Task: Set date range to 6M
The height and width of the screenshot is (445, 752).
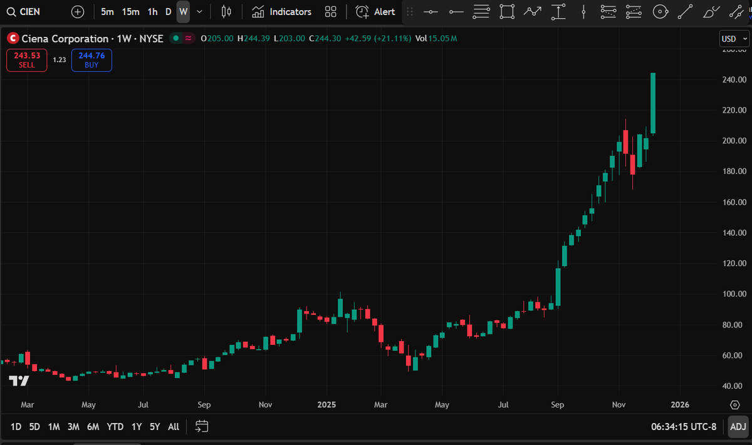Action: pos(93,427)
